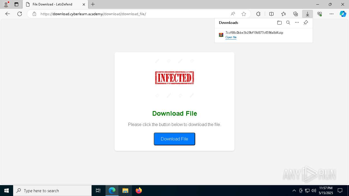349x196 pixels.
Task: Open the tab actions menu icon
Action: tap(16, 4)
